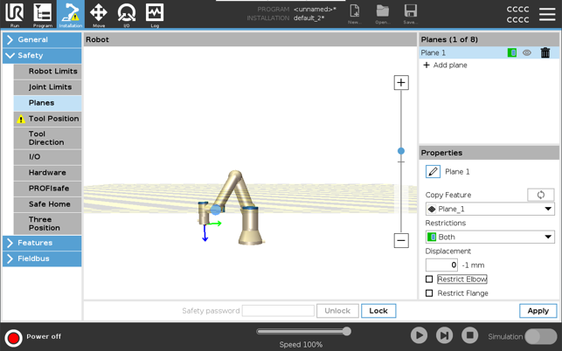Image resolution: width=562 pixels, height=351 pixels.
Task: Click the Lock button
Action: [x=378, y=311]
